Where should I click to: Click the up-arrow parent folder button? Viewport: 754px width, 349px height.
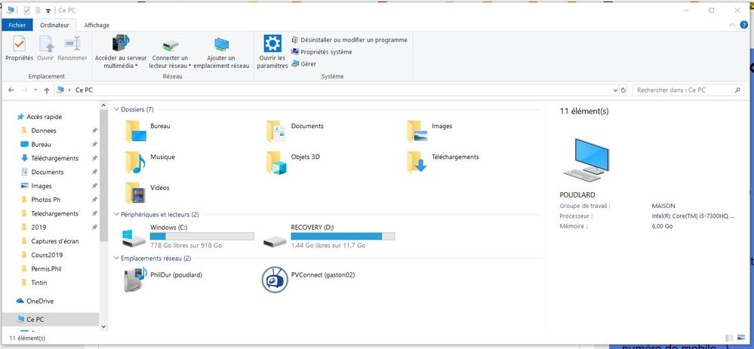point(47,90)
